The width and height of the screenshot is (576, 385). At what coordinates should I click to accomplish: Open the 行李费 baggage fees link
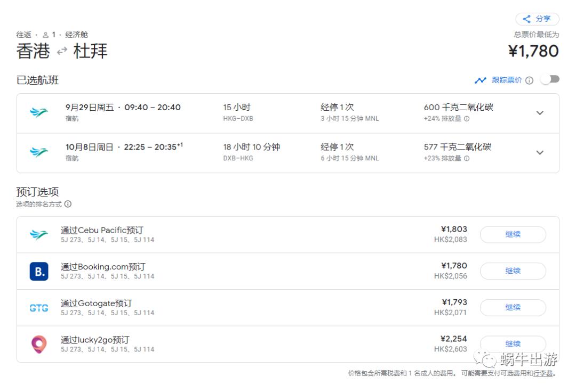click(541, 374)
